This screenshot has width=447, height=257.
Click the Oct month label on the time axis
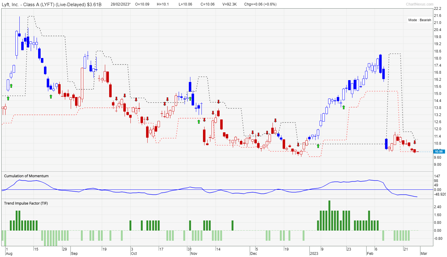134,254
